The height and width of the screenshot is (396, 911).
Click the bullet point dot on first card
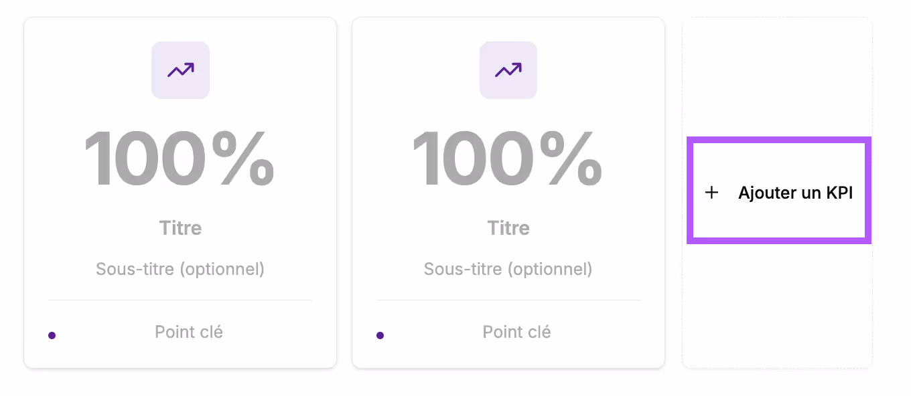tap(52, 335)
